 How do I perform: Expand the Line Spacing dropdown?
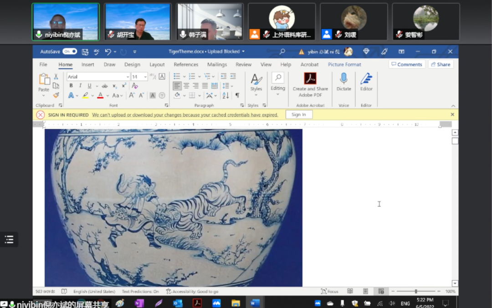coord(232,86)
